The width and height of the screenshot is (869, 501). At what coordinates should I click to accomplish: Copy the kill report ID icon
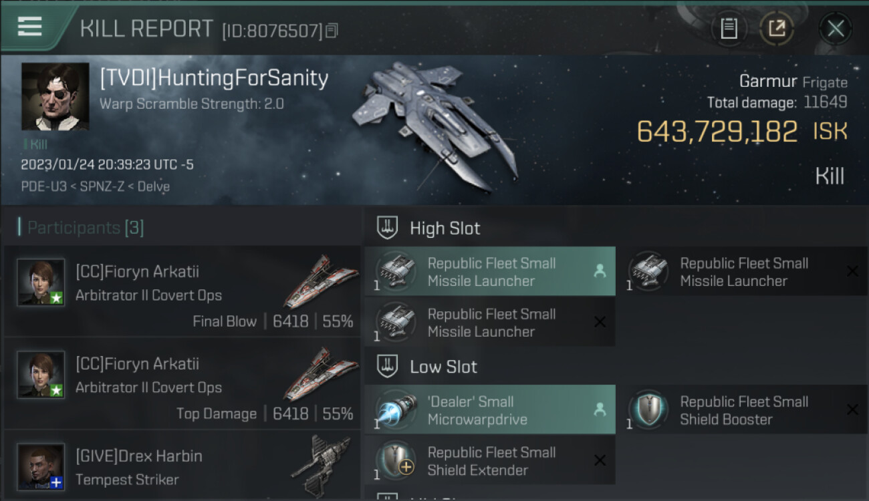(332, 30)
